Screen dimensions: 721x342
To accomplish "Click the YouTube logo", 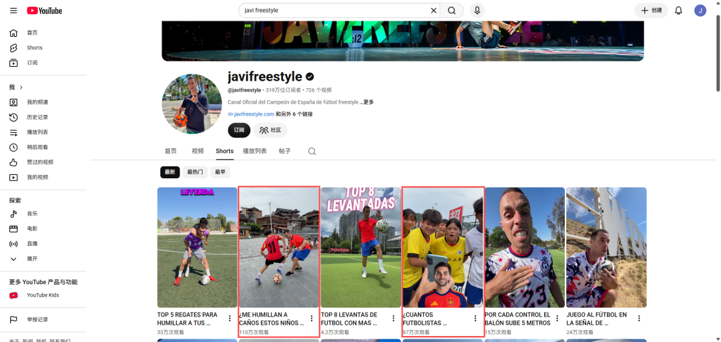I will point(44,11).
